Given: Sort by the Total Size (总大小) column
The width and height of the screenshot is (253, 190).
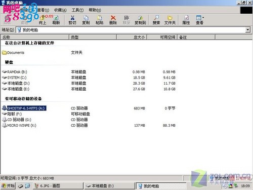Looking at the screenshot, I should 132,37.
